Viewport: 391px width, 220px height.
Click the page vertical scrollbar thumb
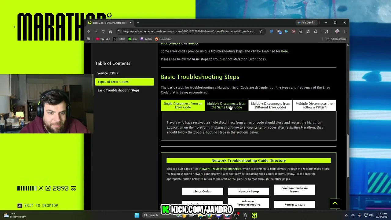click(x=347, y=156)
